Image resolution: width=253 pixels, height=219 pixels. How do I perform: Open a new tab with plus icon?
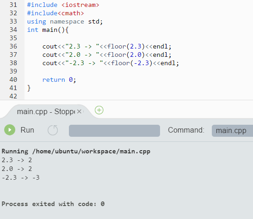point(99,110)
